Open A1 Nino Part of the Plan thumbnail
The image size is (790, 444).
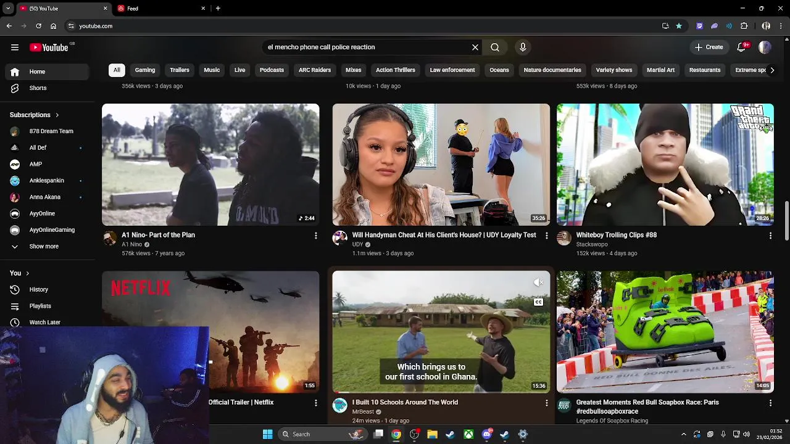210,165
